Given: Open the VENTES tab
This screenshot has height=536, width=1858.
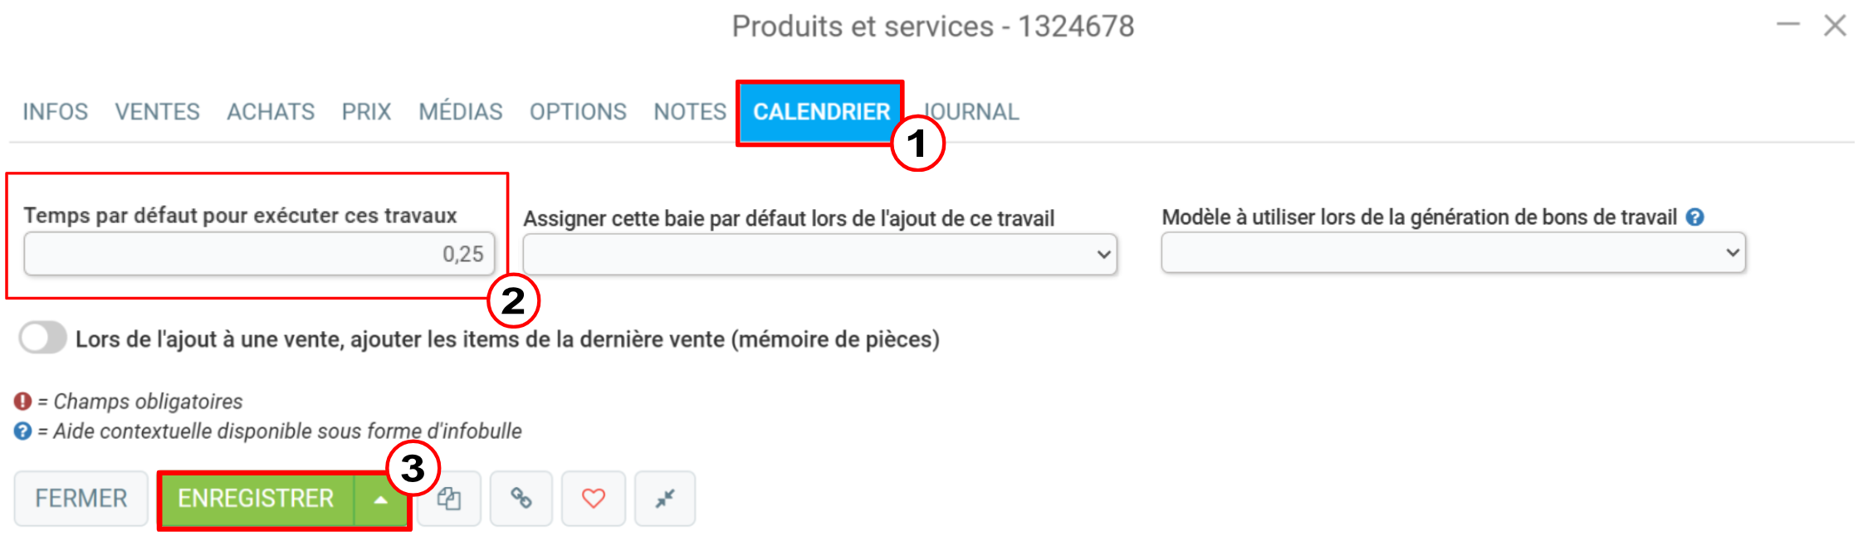Looking at the screenshot, I should tap(157, 112).
